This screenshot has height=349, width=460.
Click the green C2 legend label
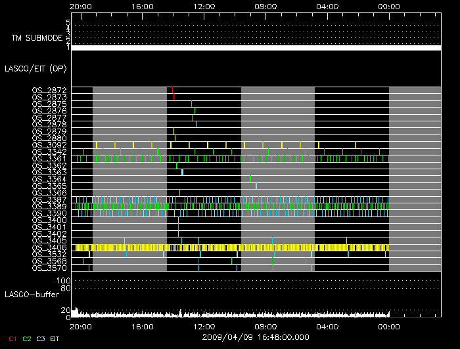pos(27,339)
